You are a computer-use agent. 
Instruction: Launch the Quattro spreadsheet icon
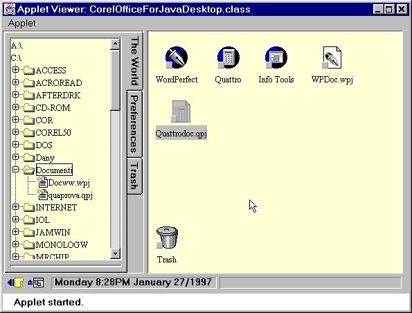click(228, 57)
